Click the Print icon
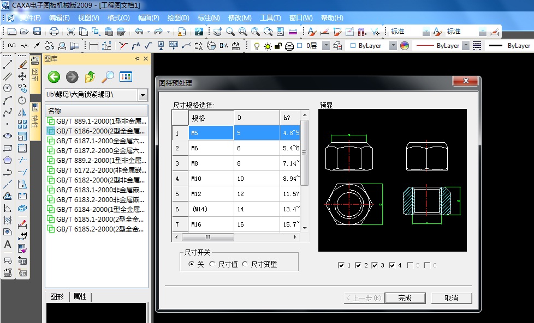Screen dimensions: 534x323 pos(54,31)
